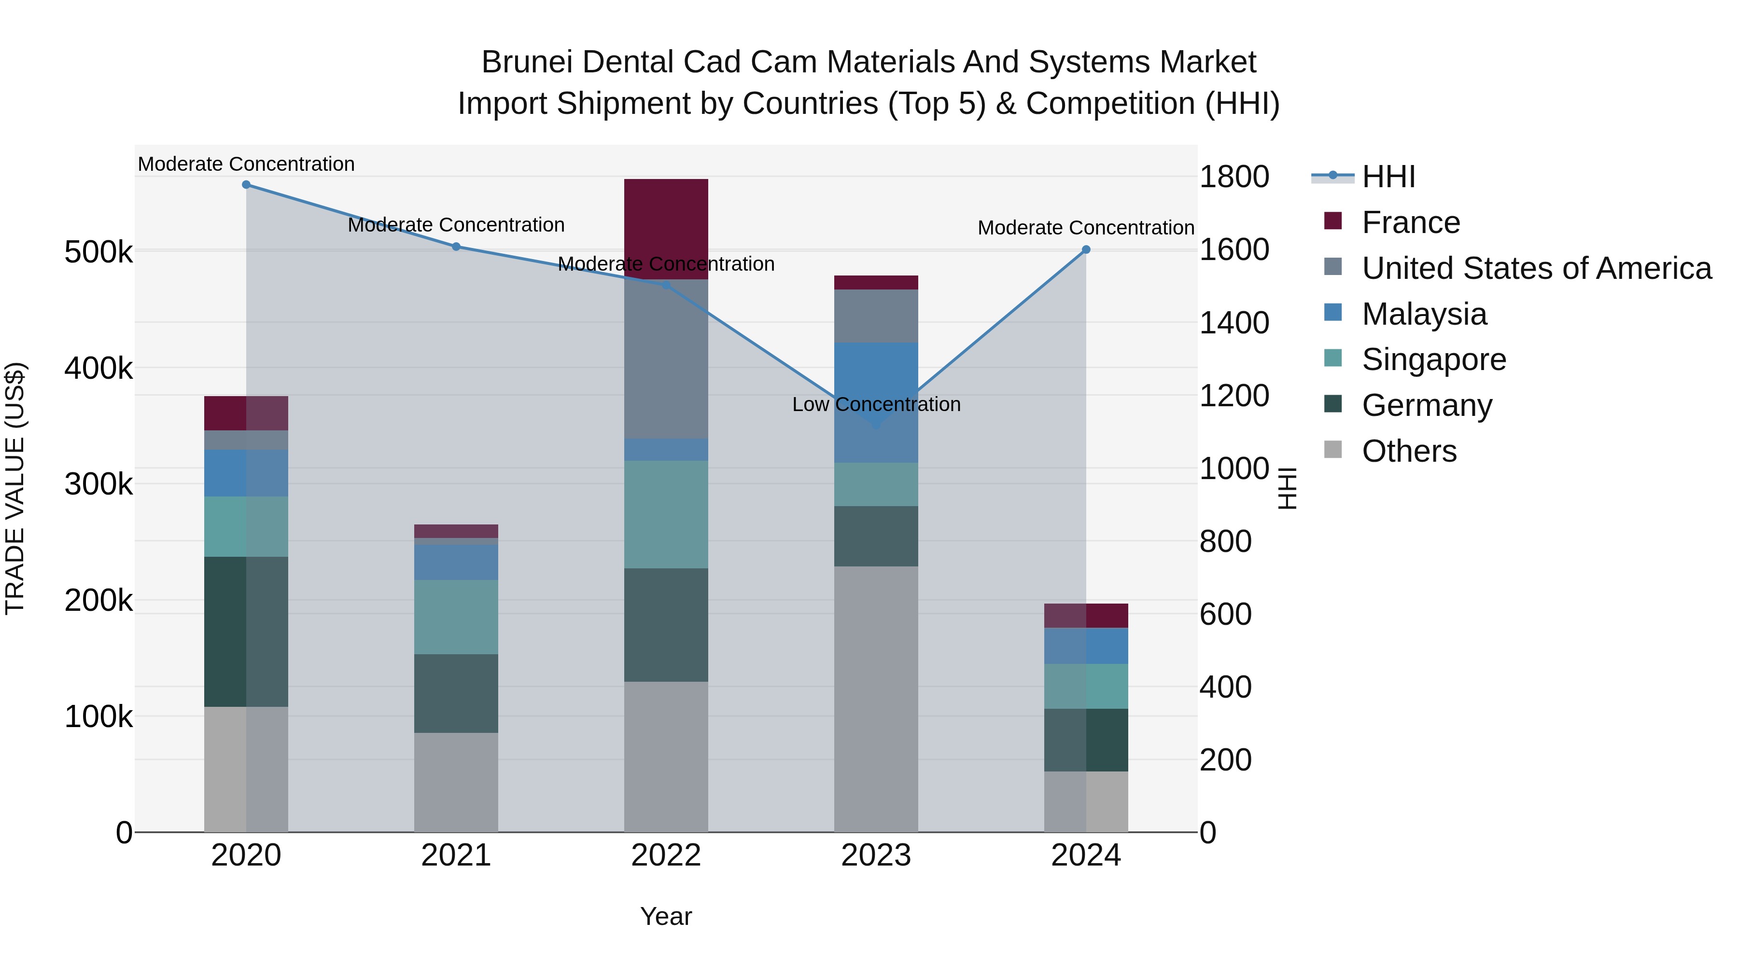Select the Germany segment of the 2020 bar
This screenshot has height=977, width=1738.
[x=246, y=632]
